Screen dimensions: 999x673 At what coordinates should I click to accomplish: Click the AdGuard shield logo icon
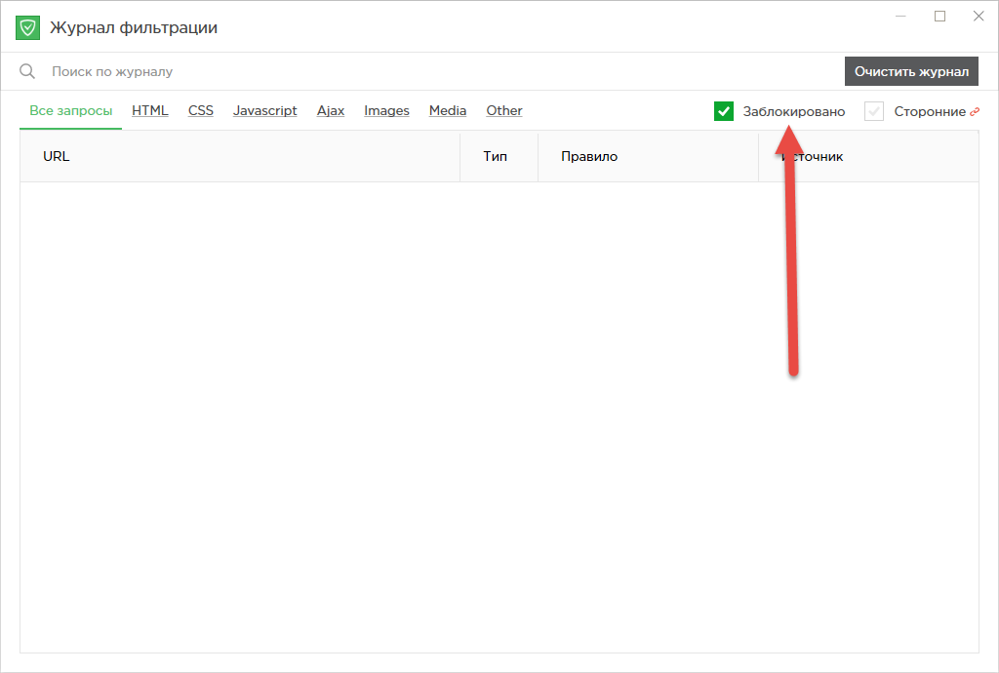[27, 27]
